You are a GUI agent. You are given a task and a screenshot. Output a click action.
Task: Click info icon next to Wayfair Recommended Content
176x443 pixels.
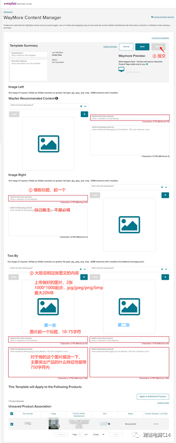point(57,98)
